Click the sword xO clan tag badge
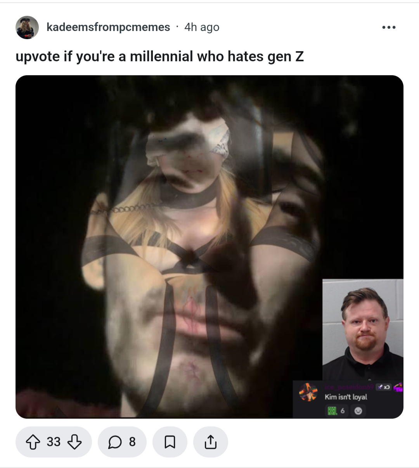 [383, 387]
